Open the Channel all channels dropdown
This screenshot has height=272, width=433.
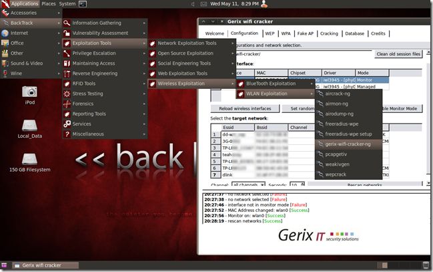[x=248, y=184]
